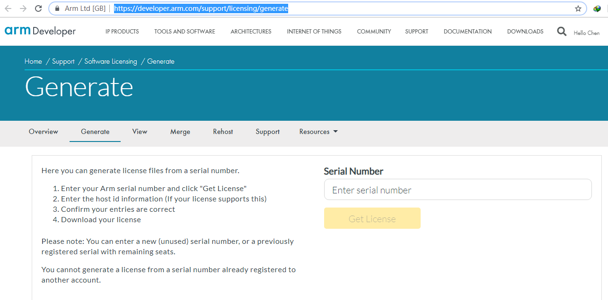Click the Home breadcrumb link
Screen dimensions: 608x300
click(33, 61)
